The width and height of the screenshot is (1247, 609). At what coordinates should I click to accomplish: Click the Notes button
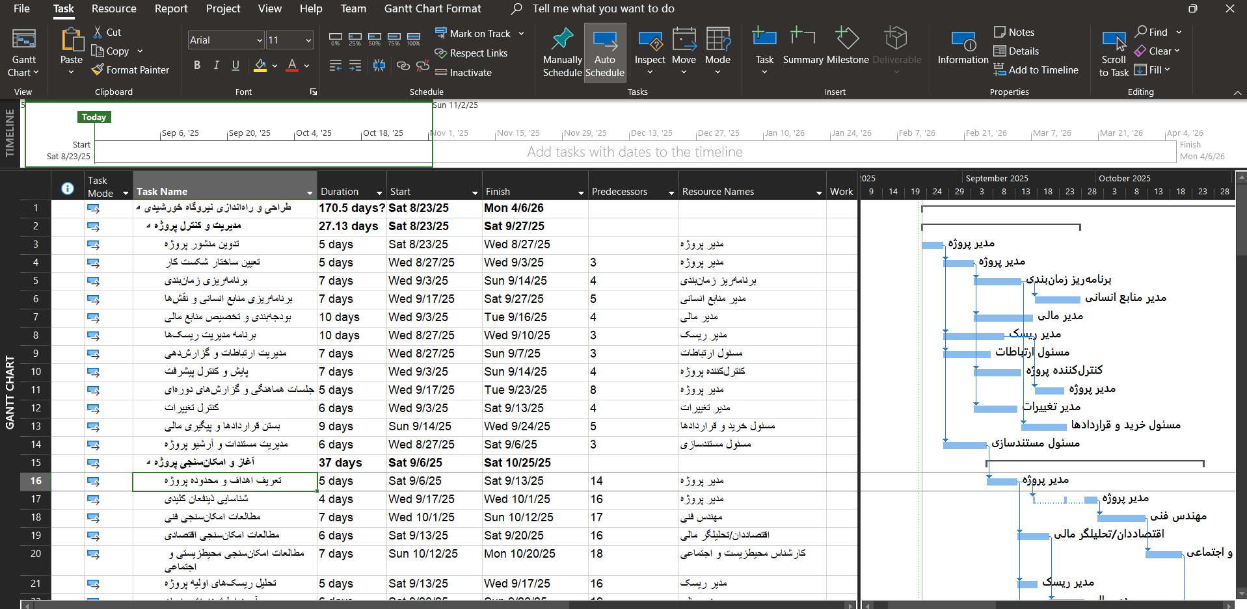pyautogui.click(x=1014, y=32)
